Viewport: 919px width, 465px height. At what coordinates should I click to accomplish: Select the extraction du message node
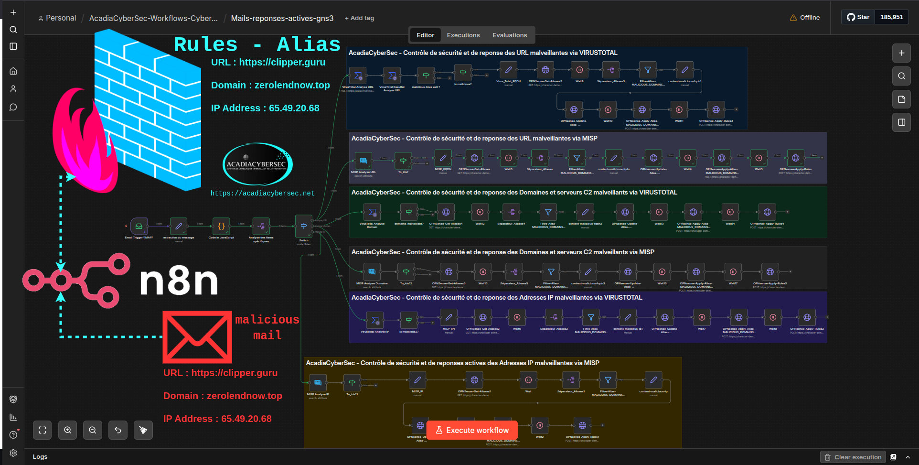(x=179, y=226)
